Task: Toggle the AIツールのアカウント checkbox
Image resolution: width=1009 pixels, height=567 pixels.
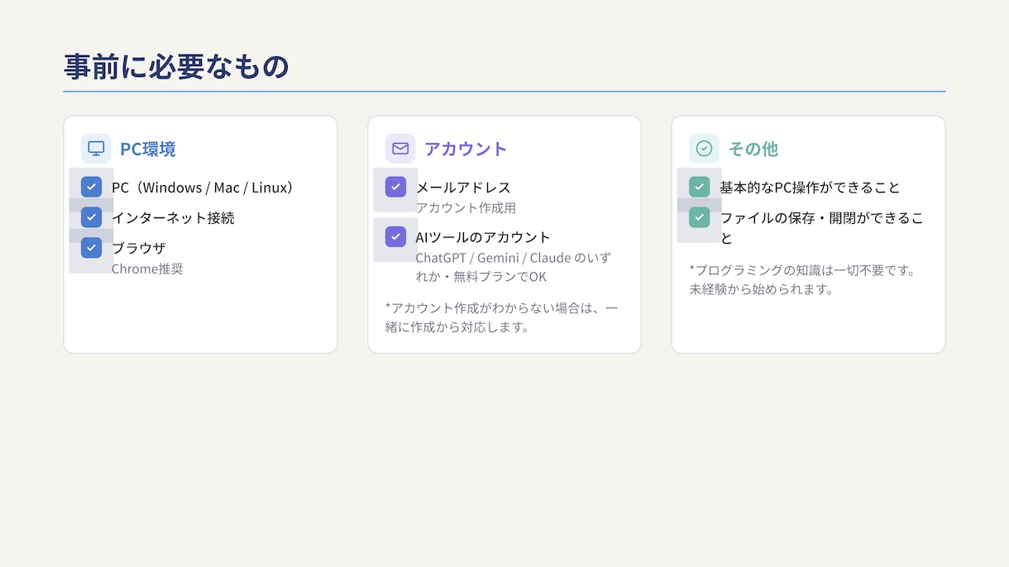Action: click(395, 237)
